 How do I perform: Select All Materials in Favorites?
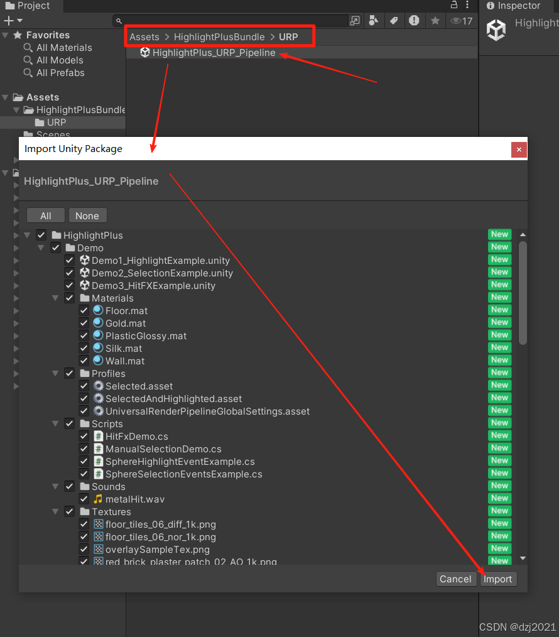point(64,48)
